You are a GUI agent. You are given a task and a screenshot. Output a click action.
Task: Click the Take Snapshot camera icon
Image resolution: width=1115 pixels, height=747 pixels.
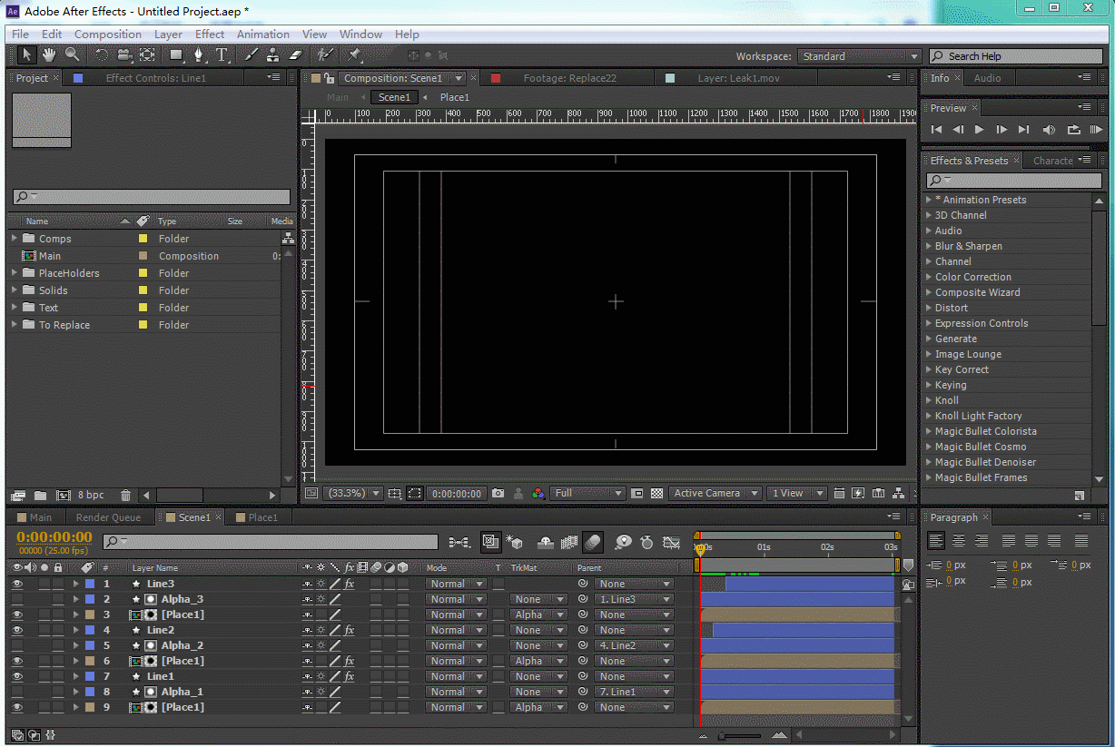(498, 493)
